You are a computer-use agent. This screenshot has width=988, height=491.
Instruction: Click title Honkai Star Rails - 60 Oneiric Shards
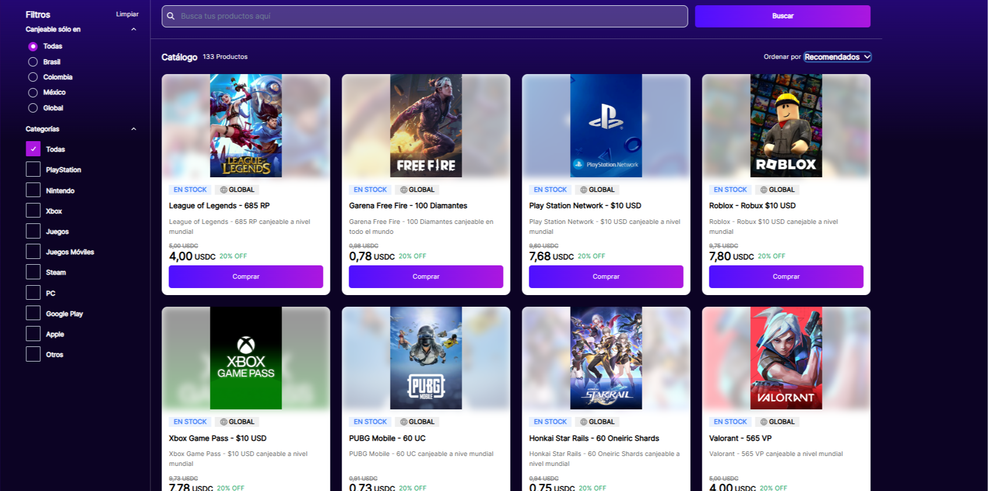click(594, 438)
